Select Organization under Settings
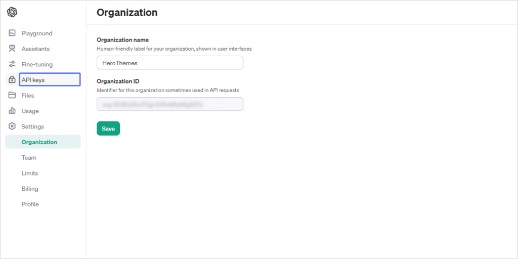The height and width of the screenshot is (259, 518). [39, 142]
